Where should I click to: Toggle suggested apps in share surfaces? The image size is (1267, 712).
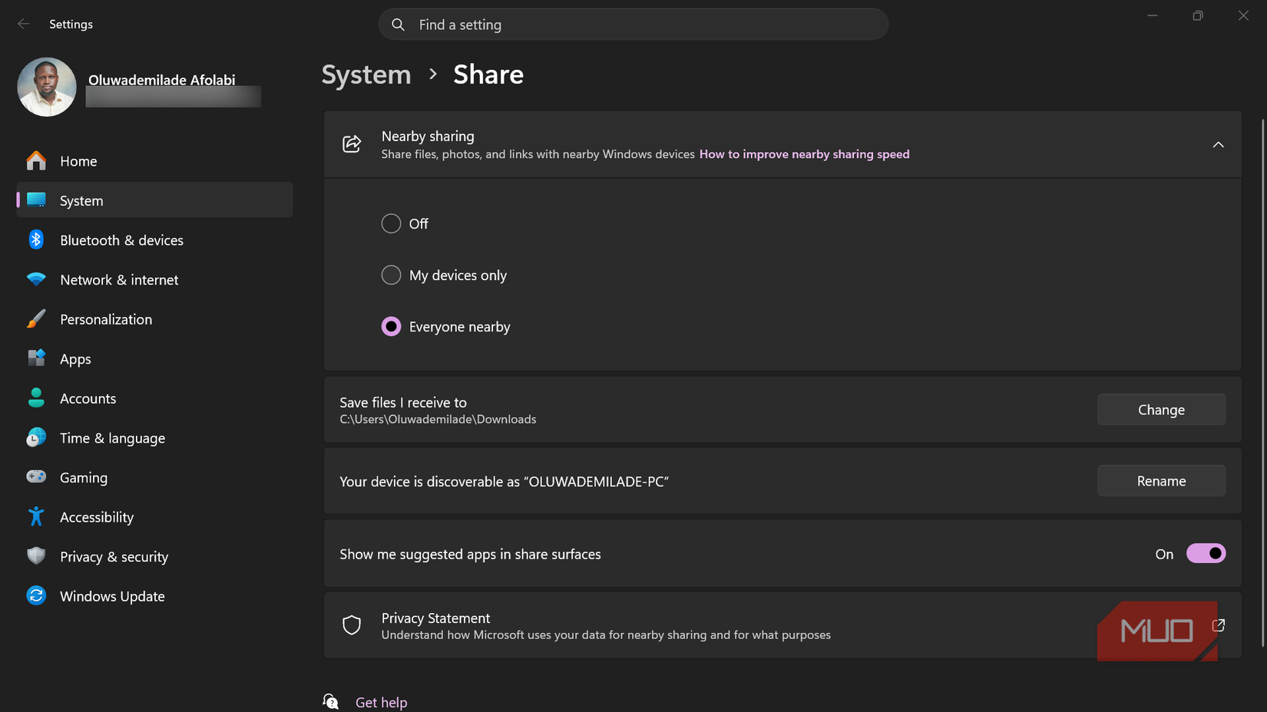tap(1206, 553)
